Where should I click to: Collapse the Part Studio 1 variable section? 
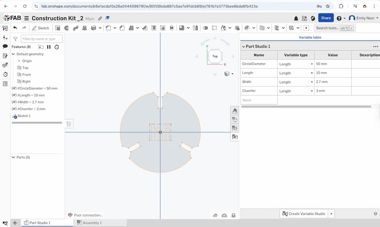coord(244,46)
